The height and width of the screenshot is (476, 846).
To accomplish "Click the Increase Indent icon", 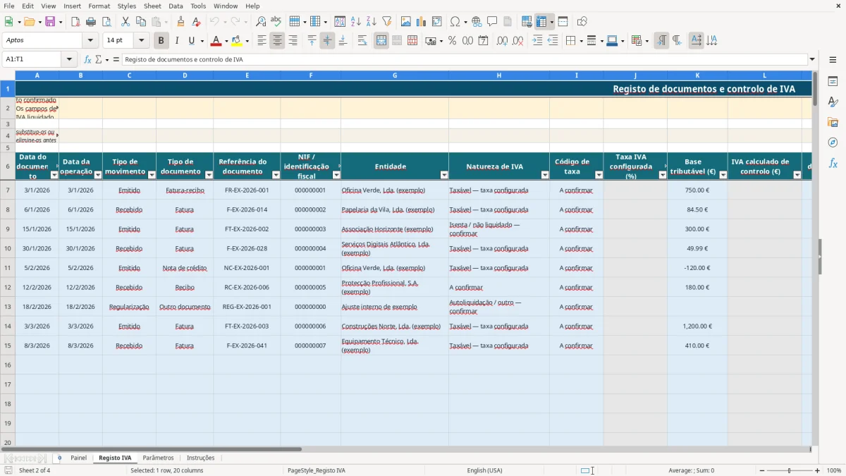I will (537, 41).
